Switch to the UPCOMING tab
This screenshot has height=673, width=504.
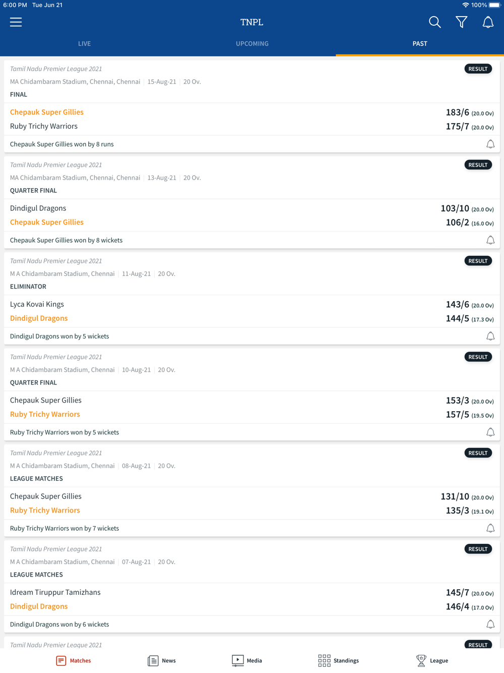(x=252, y=44)
